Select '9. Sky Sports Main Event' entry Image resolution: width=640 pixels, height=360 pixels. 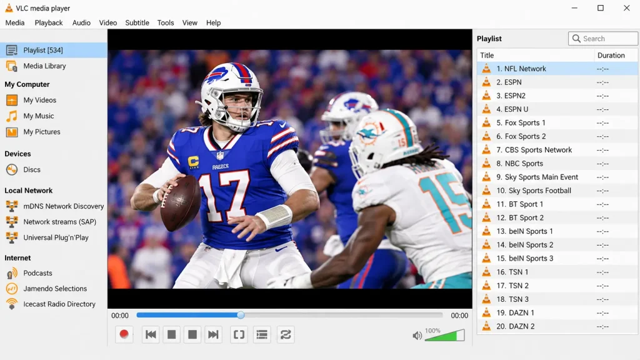pyautogui.click(x=557, y=177)
